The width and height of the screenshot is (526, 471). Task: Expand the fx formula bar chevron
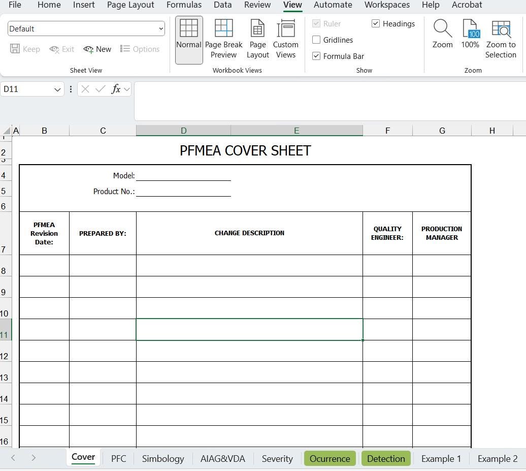(x=126, y=89)
